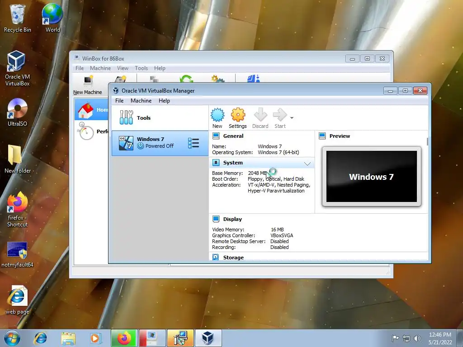Viewport: 463px width, 347px height.
Task: Switch to VirtualBox on taskbar
Action: (x=208, y=338)
